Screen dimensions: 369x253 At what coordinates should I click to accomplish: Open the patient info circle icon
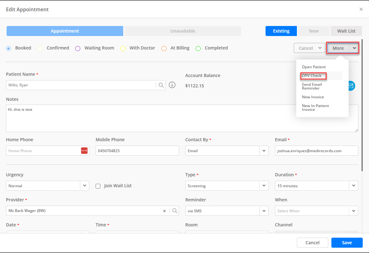tap(172, 85)
